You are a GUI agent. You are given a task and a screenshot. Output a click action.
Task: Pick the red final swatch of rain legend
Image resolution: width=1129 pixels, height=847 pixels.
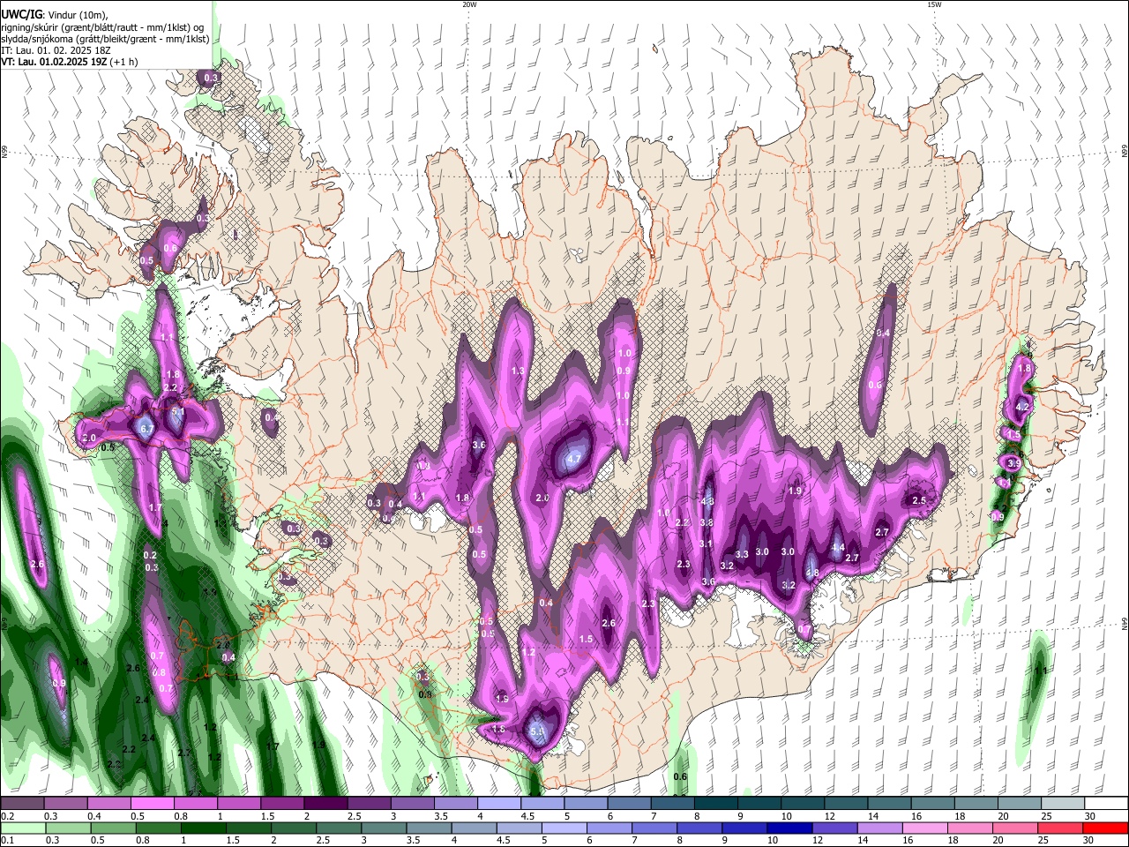(x=1106, y=828)
